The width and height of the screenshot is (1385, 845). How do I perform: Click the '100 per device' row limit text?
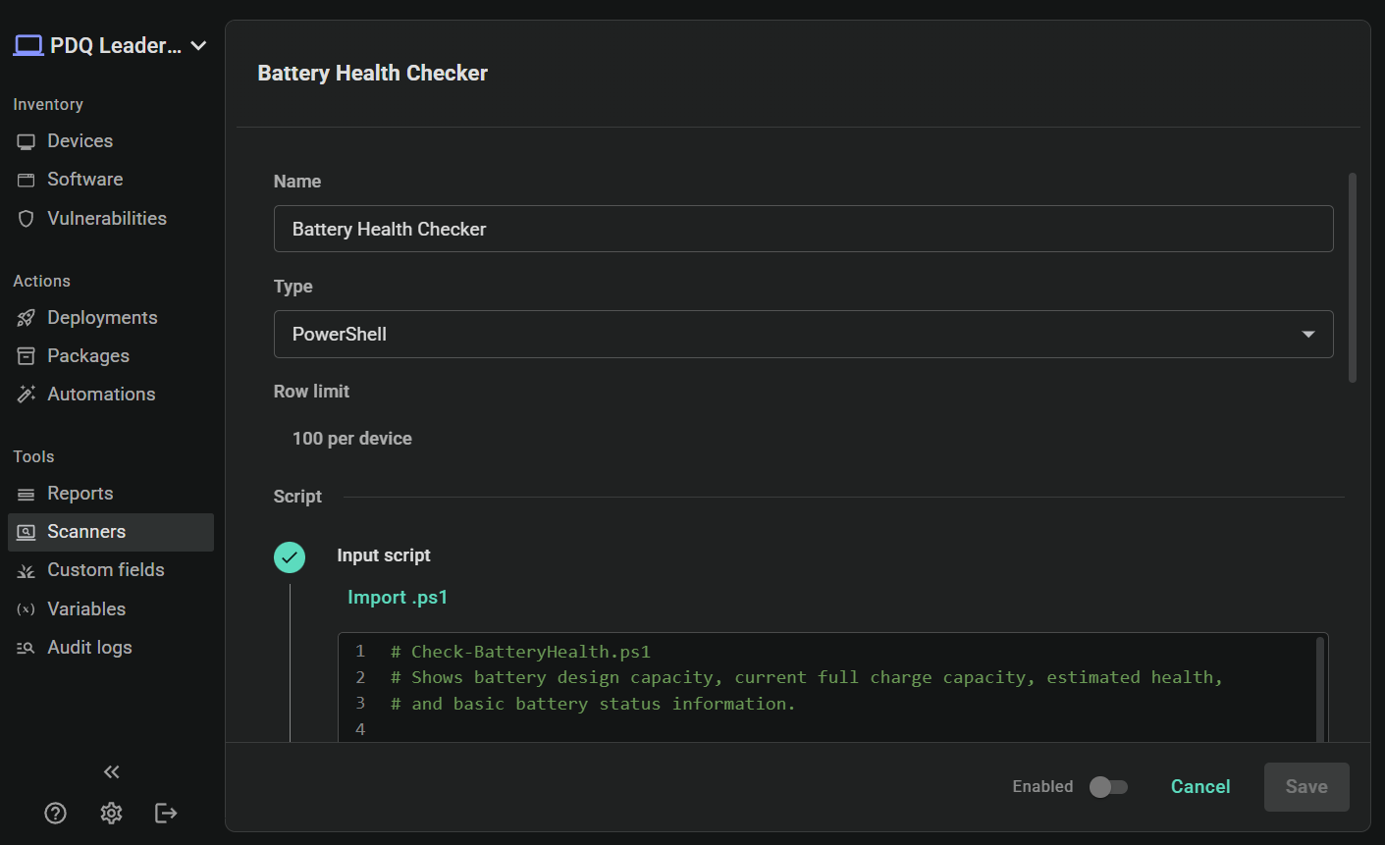pyautogui.click(x=352, y=439)
